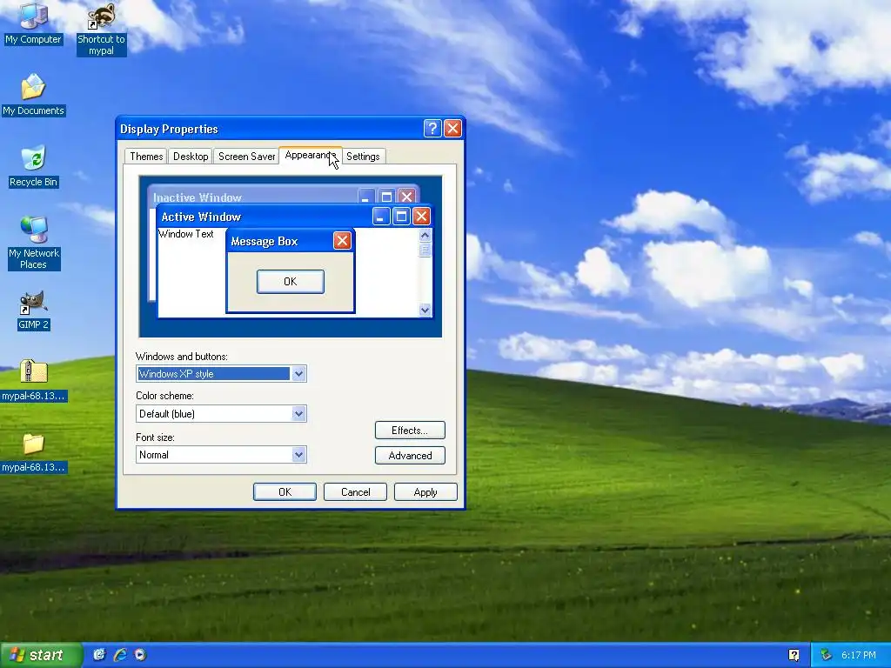Click the preview Active Window minimize button
The width and height of the screenshot is (891, 668).
coord(381,217)
